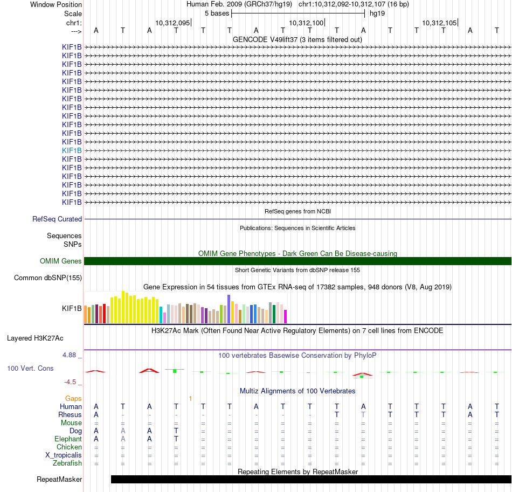
Task: Select the dark green OMIM gene bar
Action: 297,261
